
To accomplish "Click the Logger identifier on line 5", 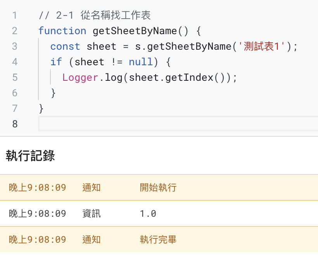I will [80, 78].
